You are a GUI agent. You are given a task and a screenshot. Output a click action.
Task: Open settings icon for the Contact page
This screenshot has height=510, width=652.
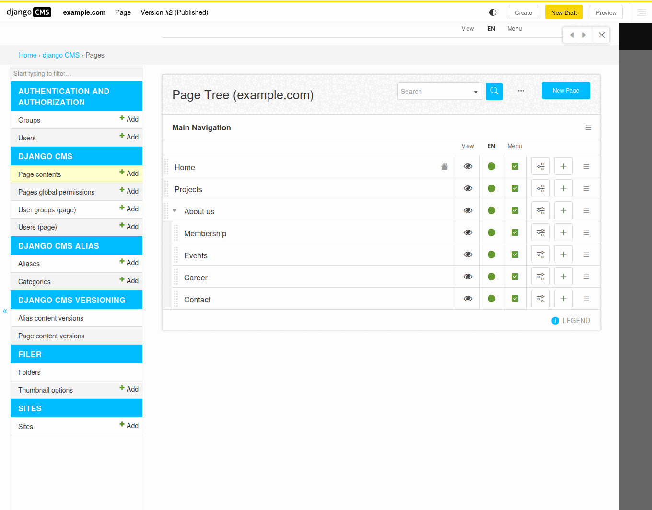click(x=540, y=299)
